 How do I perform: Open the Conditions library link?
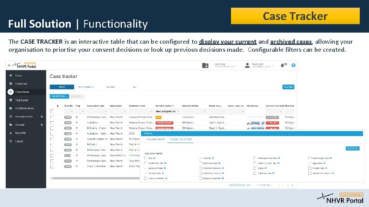(25, 108)
